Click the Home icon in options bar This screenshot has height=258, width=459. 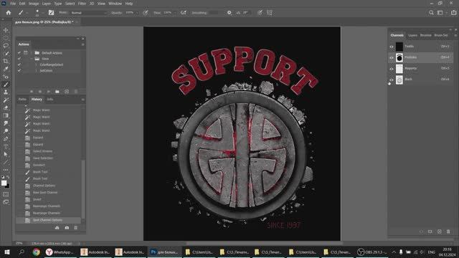[x=9, y=13]
